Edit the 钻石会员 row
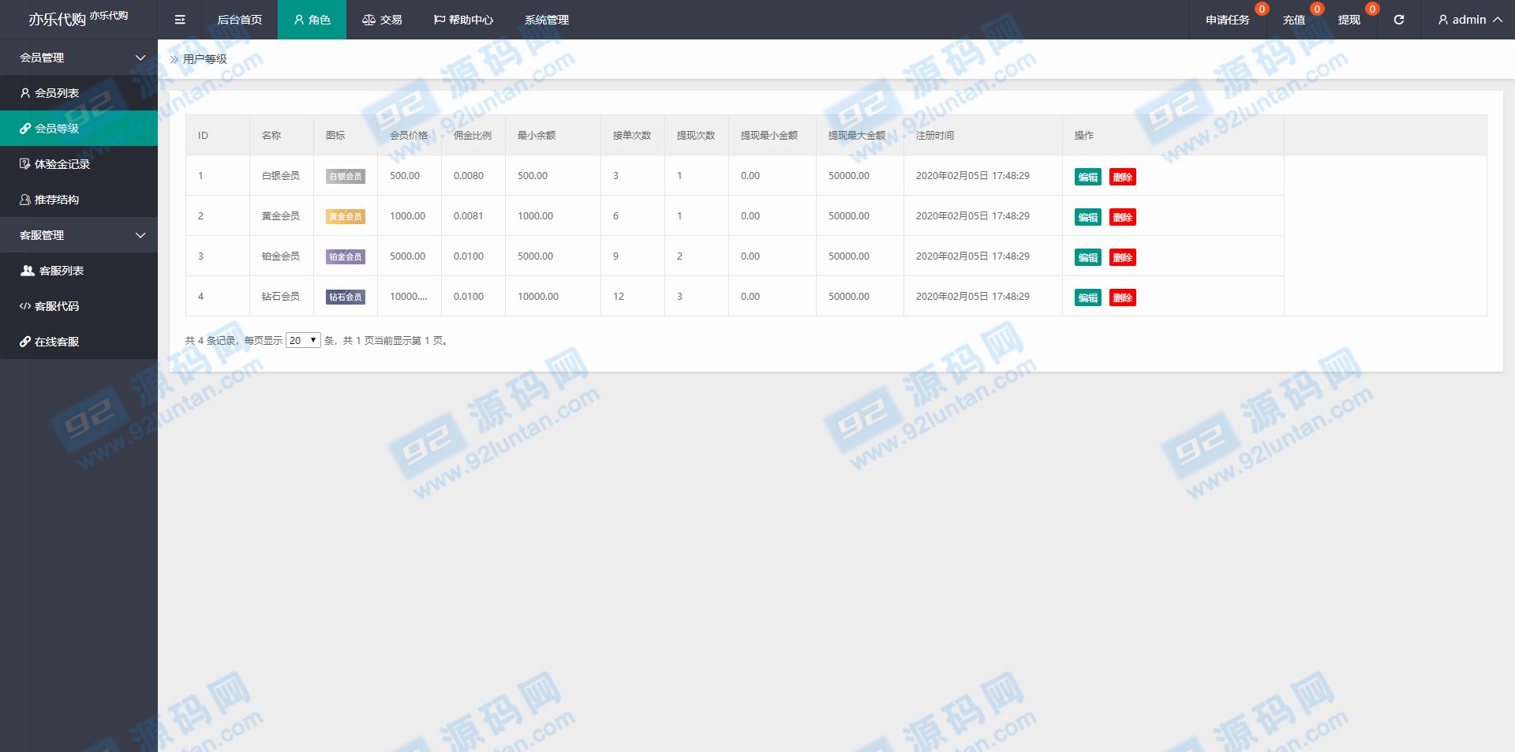The image size is (1515, 752). [x=1088, y=297]
